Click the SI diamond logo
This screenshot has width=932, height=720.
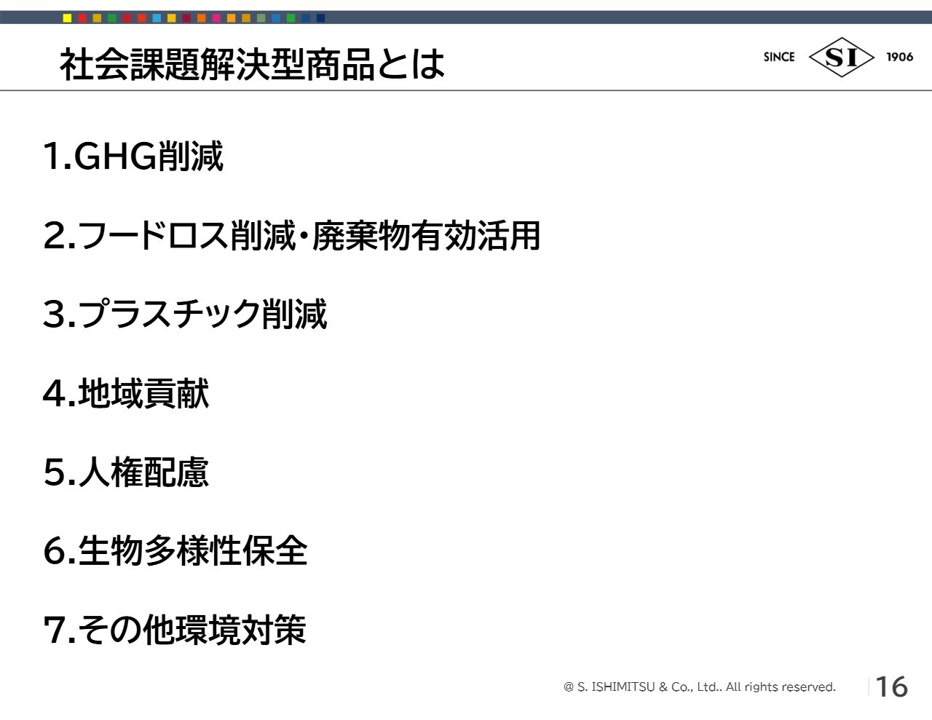841,57
